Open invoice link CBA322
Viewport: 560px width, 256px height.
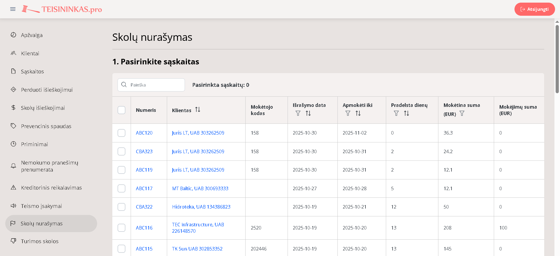pos(144,207)
